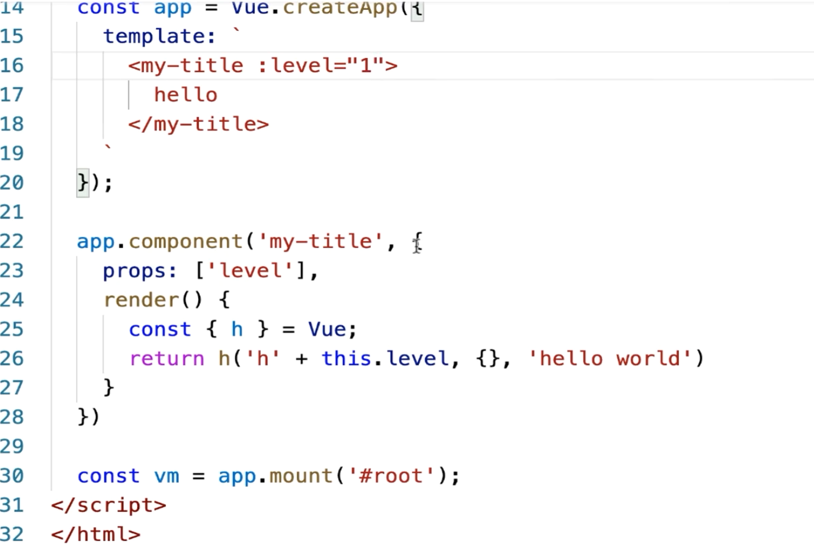Click the 'level' string in props array
Screen dimensions: 814x548
point(250,270)
